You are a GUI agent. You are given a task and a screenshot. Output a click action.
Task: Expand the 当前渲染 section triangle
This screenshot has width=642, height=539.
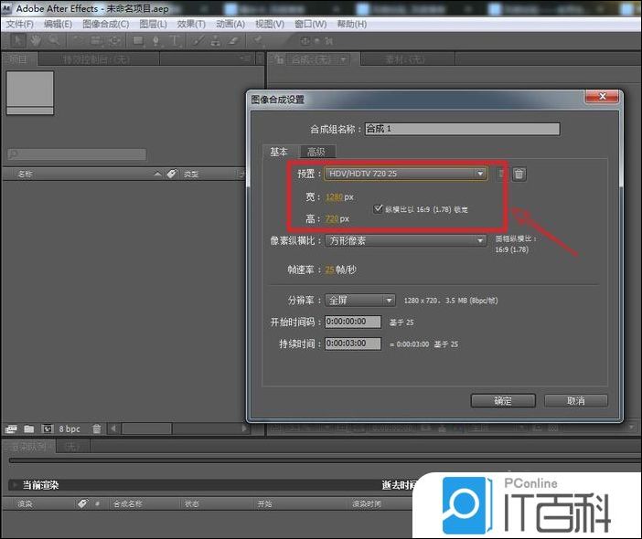pos(13,485)
